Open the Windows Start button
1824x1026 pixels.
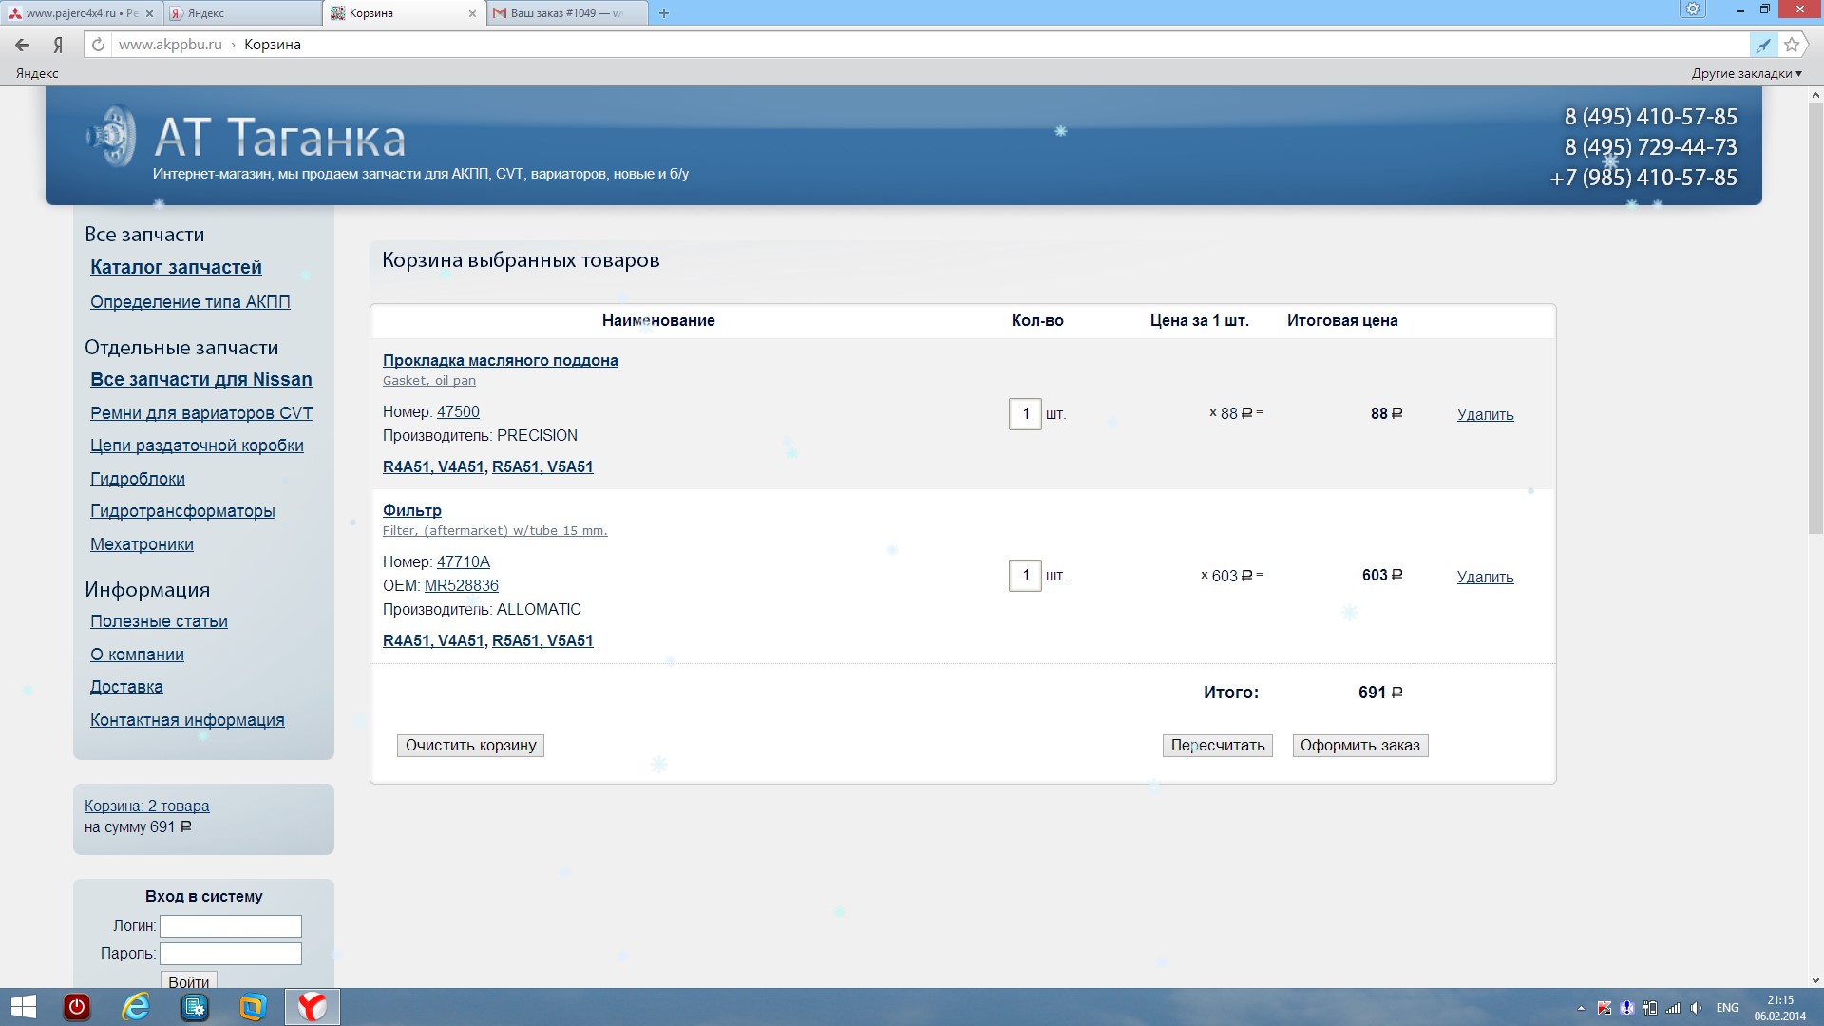click(x=23, y=1007)
